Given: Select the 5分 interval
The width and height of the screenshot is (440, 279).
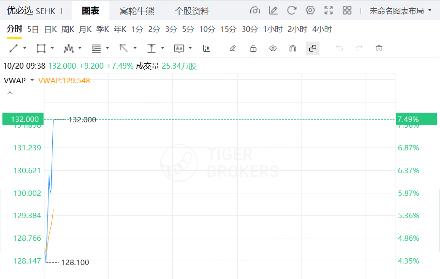Looking at the screenshot, I should 188,29.
